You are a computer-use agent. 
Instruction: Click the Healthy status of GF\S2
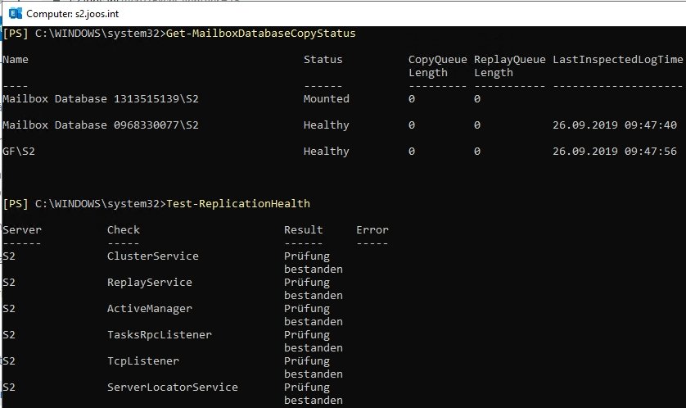326,152
